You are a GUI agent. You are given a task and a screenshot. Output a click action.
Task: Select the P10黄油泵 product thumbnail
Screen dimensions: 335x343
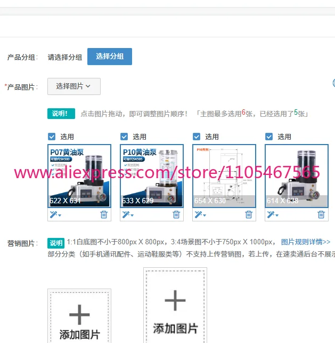[152, 176]
